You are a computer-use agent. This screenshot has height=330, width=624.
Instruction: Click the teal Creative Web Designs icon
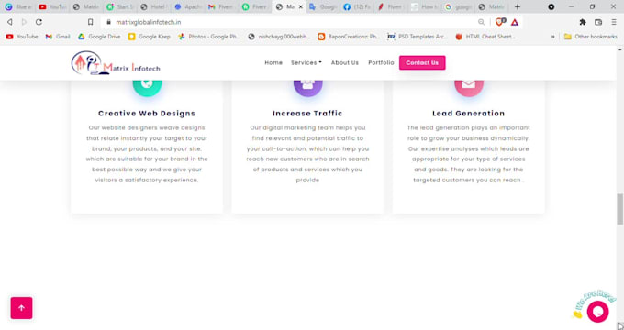click(x=147, y=87)
